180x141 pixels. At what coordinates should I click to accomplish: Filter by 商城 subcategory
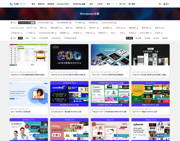(x=43, y=28)
